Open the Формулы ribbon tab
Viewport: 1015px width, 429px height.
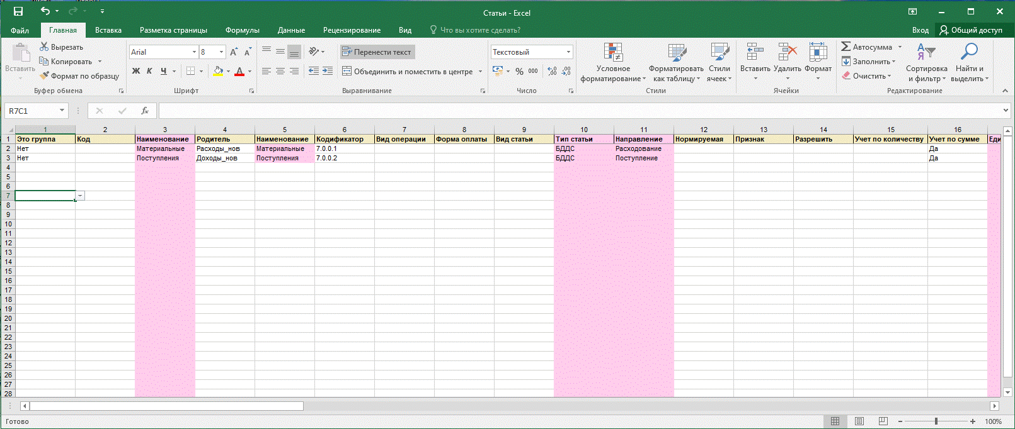pyautogui.click(x=242, y=30)
